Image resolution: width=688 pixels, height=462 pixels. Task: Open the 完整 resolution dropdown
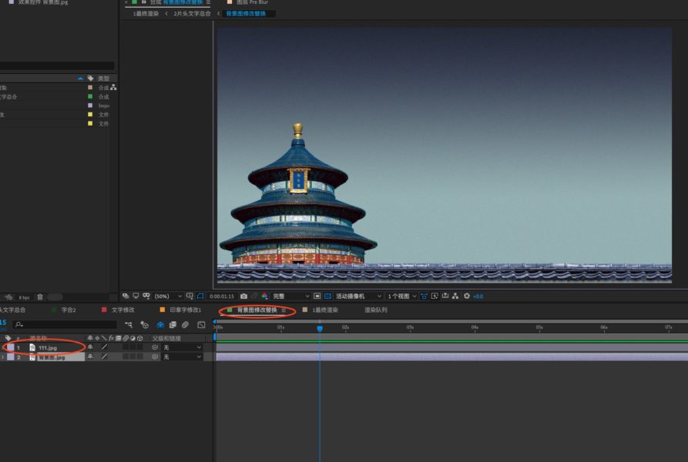click(x=290, y=296)
